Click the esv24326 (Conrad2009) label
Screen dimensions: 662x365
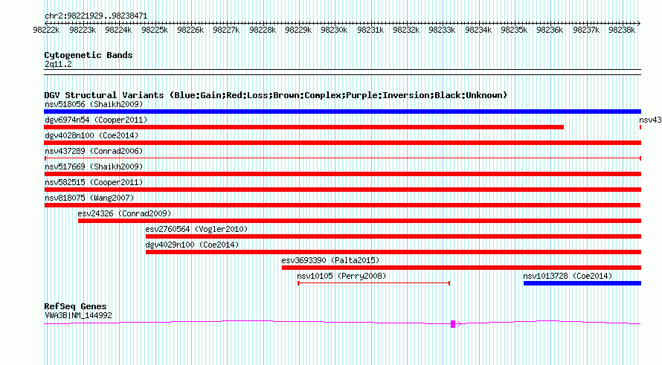[124, 213]
